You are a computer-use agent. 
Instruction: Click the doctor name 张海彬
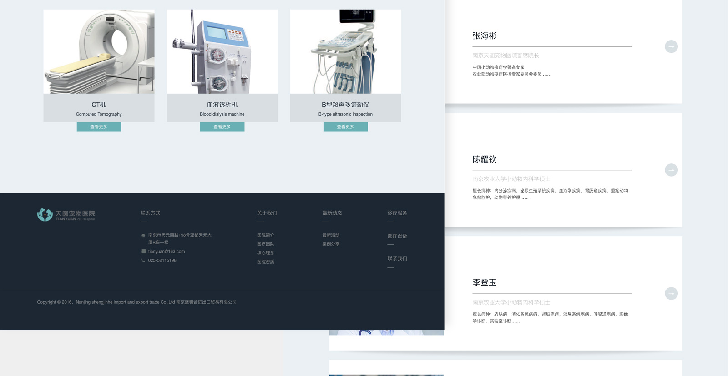pyautogui.click(x=485, y=36)
